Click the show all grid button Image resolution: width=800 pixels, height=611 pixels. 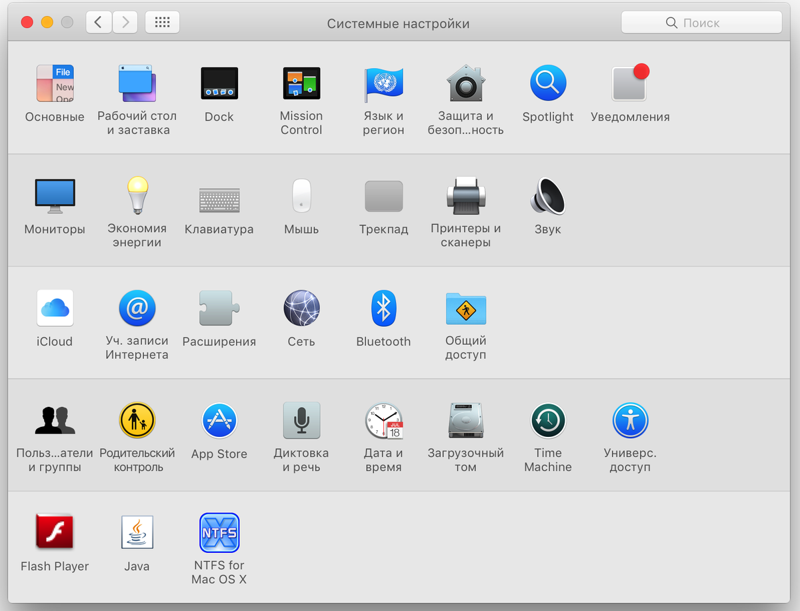(162, 22)
